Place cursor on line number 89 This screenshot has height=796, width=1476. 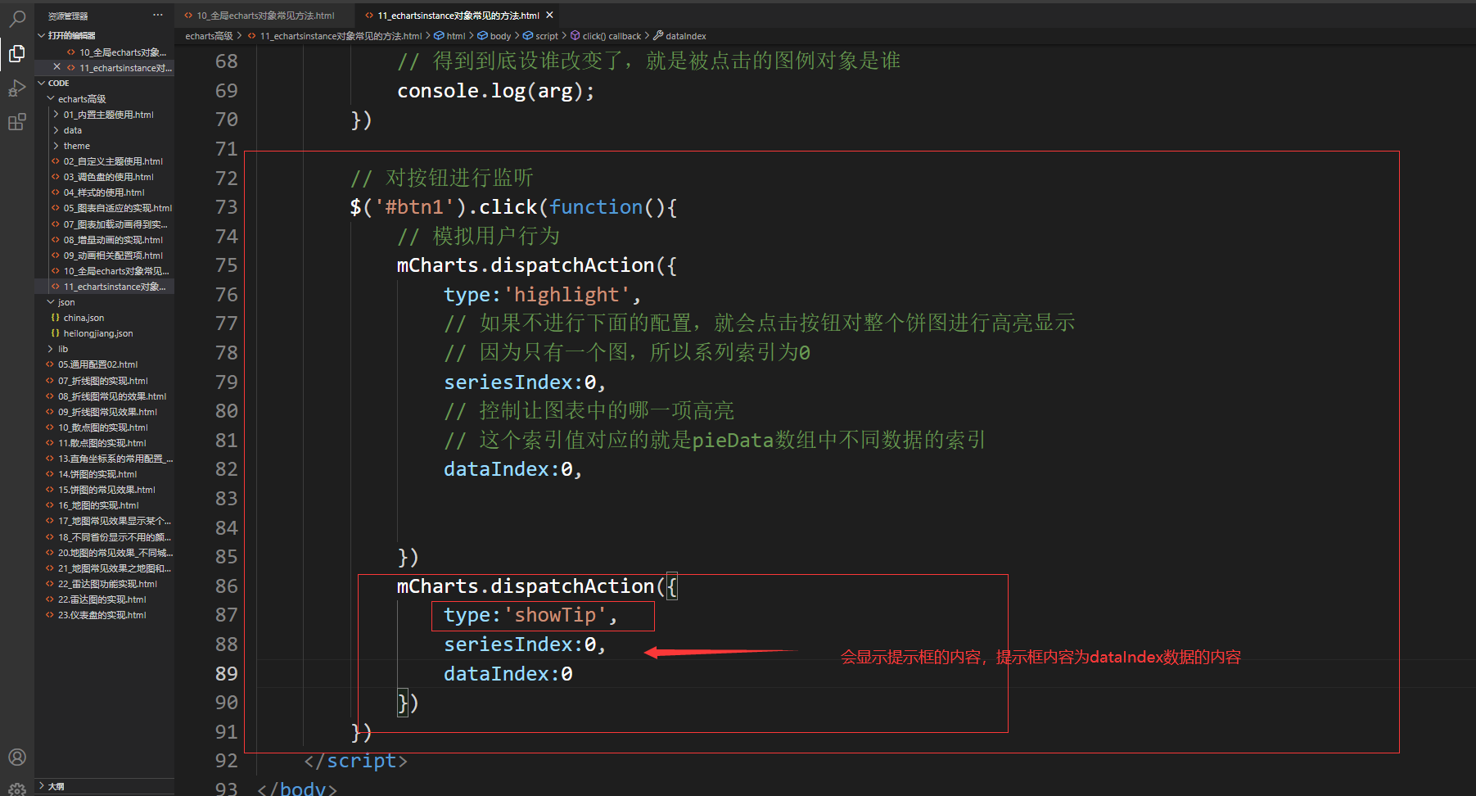226,674
